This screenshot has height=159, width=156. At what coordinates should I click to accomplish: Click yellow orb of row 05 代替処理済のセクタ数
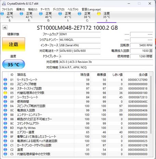click(x=5, y=93)
